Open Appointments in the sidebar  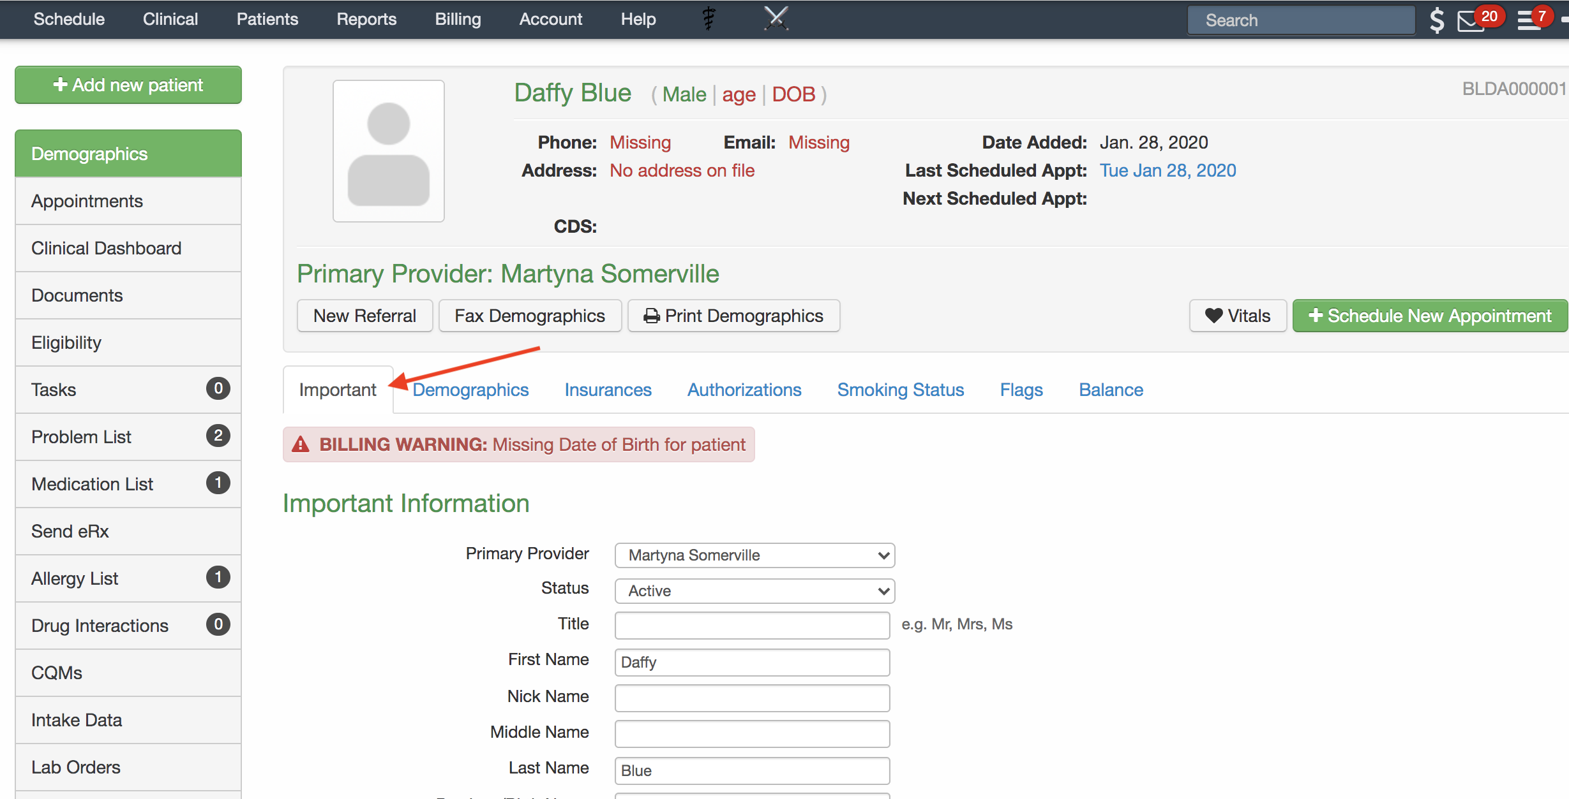pos(128,201)
